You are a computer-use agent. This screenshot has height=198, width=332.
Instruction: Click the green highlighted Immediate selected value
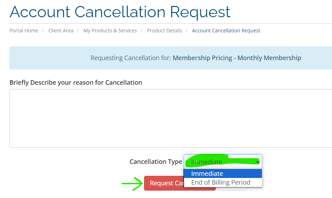(207, 162)
